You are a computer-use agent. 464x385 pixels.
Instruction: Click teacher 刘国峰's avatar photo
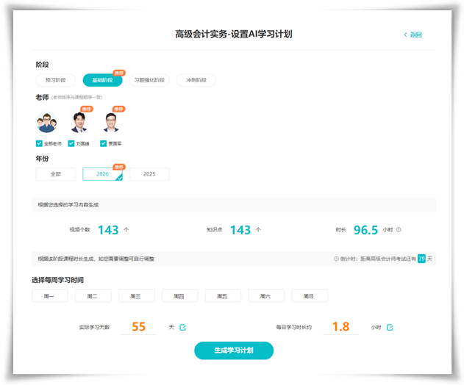tap(79, 123)
